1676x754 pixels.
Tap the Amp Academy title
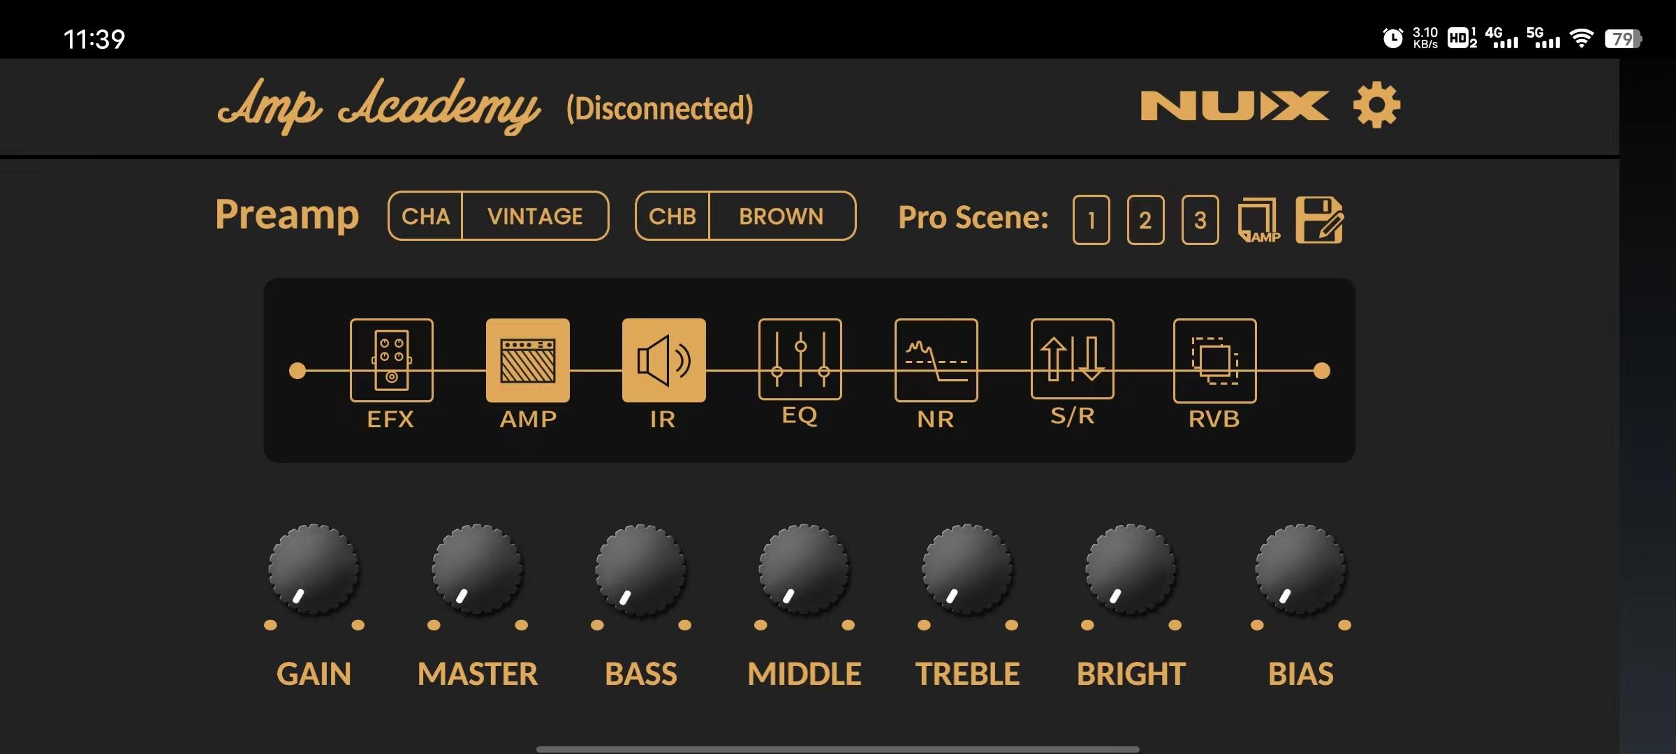pos(378,106)
